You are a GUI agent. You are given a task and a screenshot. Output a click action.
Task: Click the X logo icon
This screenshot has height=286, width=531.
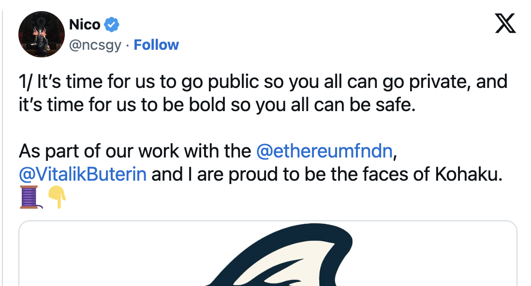coord(505,23)
